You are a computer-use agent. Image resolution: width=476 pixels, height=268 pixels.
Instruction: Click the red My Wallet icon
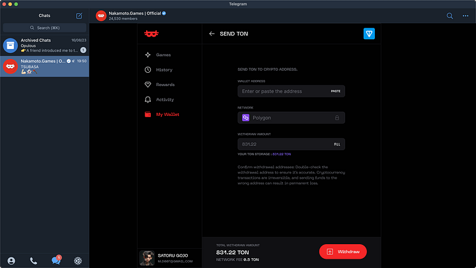(148, 114)
